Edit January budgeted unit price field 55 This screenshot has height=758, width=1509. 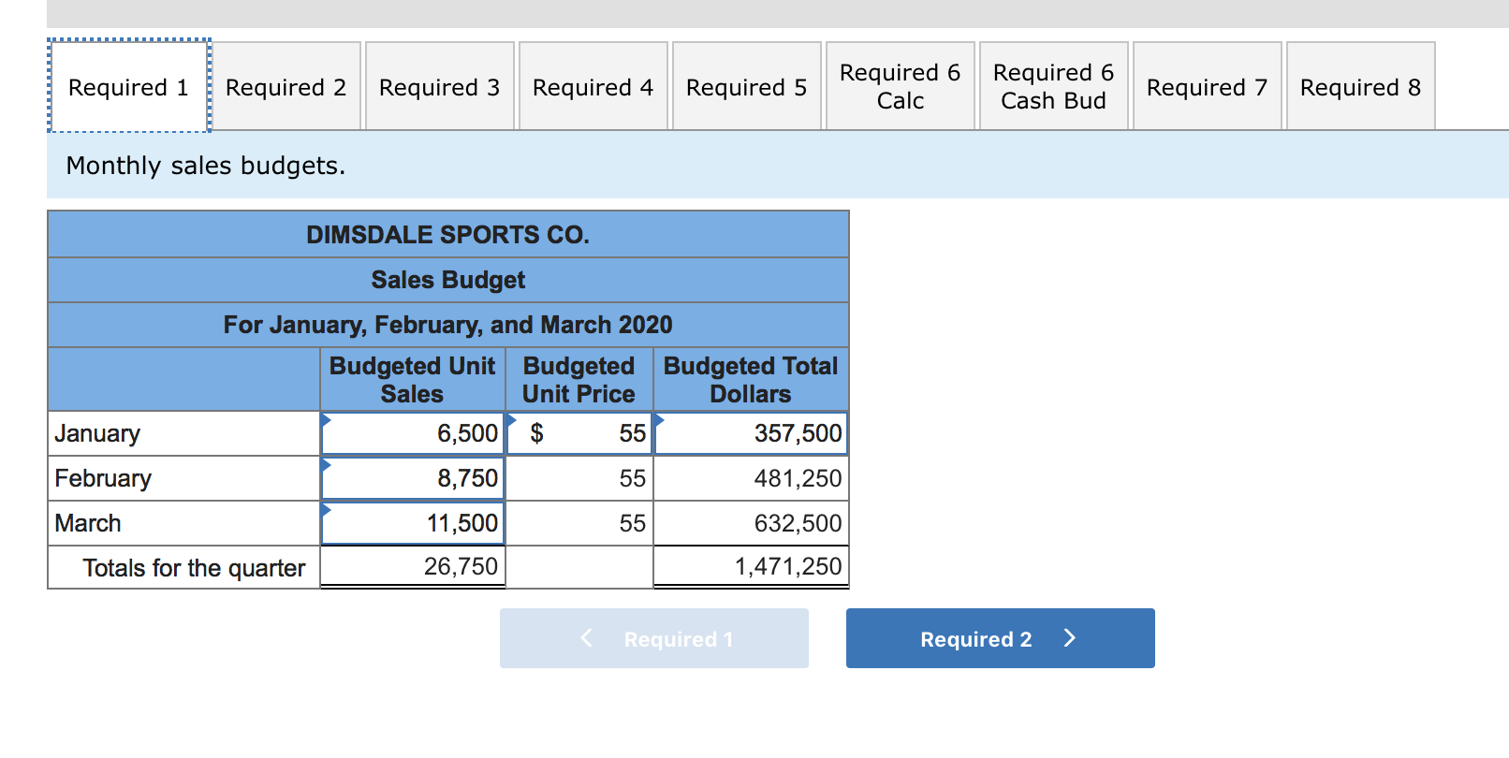click(x=579, y=433)
